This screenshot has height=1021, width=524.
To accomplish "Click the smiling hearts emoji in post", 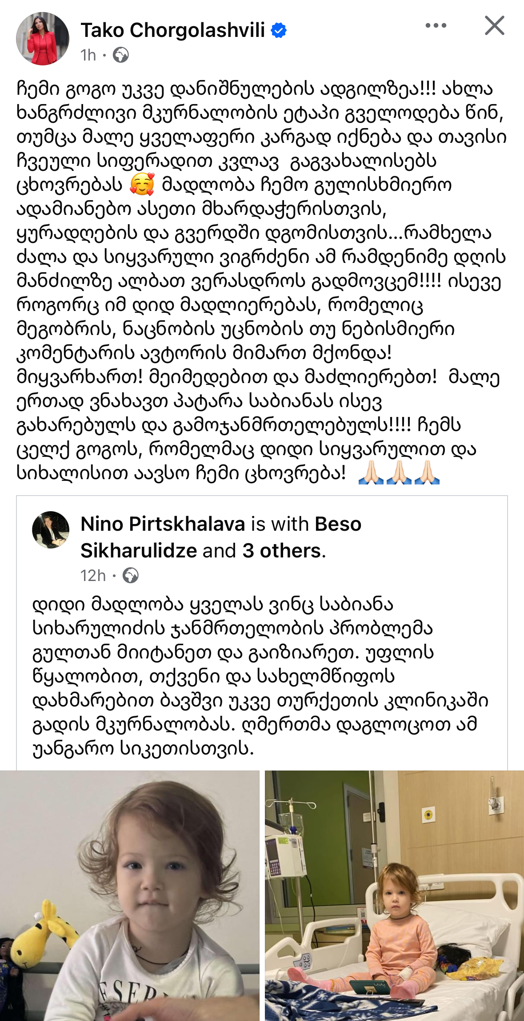I will point(142,185).
